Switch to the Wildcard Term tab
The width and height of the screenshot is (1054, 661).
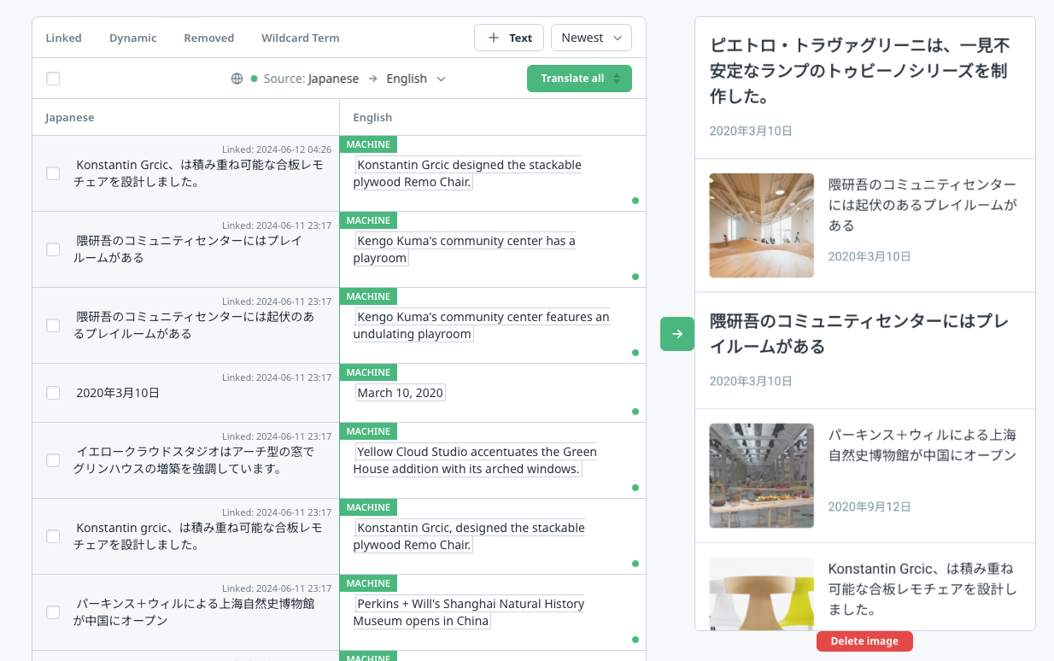coord(301,38)
